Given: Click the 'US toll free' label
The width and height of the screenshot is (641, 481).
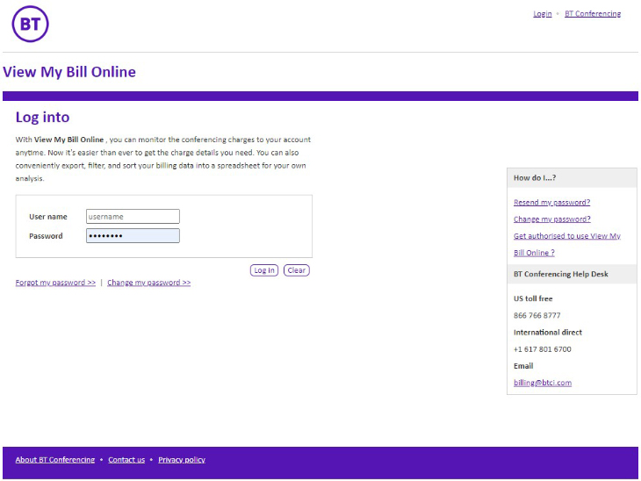Looking at the screenshot, I should pyautogui.click(x=533, y=298).
